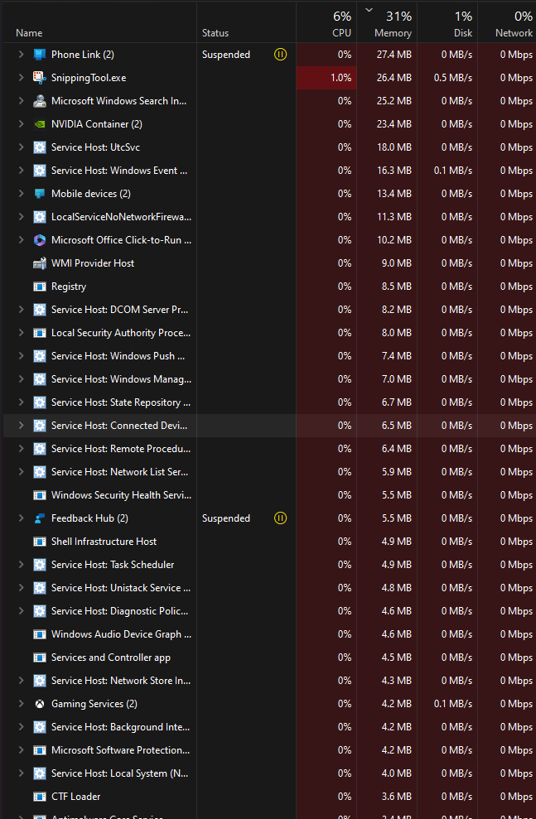Click the Local Security Authority Process icon

coord(40,333)
